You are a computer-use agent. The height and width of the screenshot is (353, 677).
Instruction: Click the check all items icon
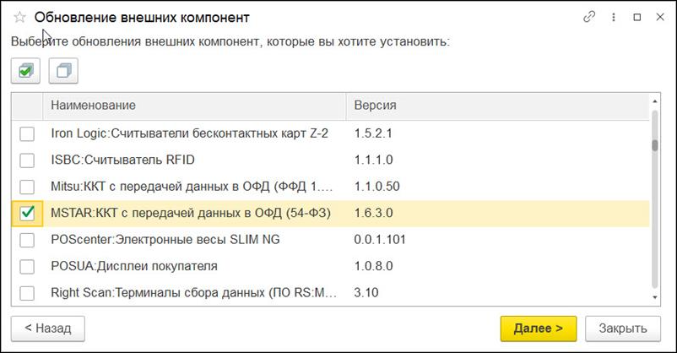point(26,72)
